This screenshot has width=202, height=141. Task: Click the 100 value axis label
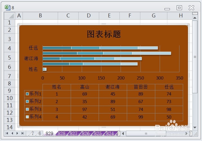(82, 78)
